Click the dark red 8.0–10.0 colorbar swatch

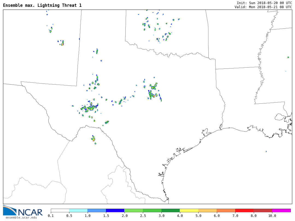[263, 211]
